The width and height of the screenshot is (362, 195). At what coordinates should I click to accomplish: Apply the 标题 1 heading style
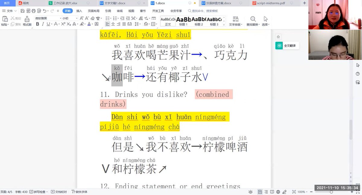click(x=184, y=21)
